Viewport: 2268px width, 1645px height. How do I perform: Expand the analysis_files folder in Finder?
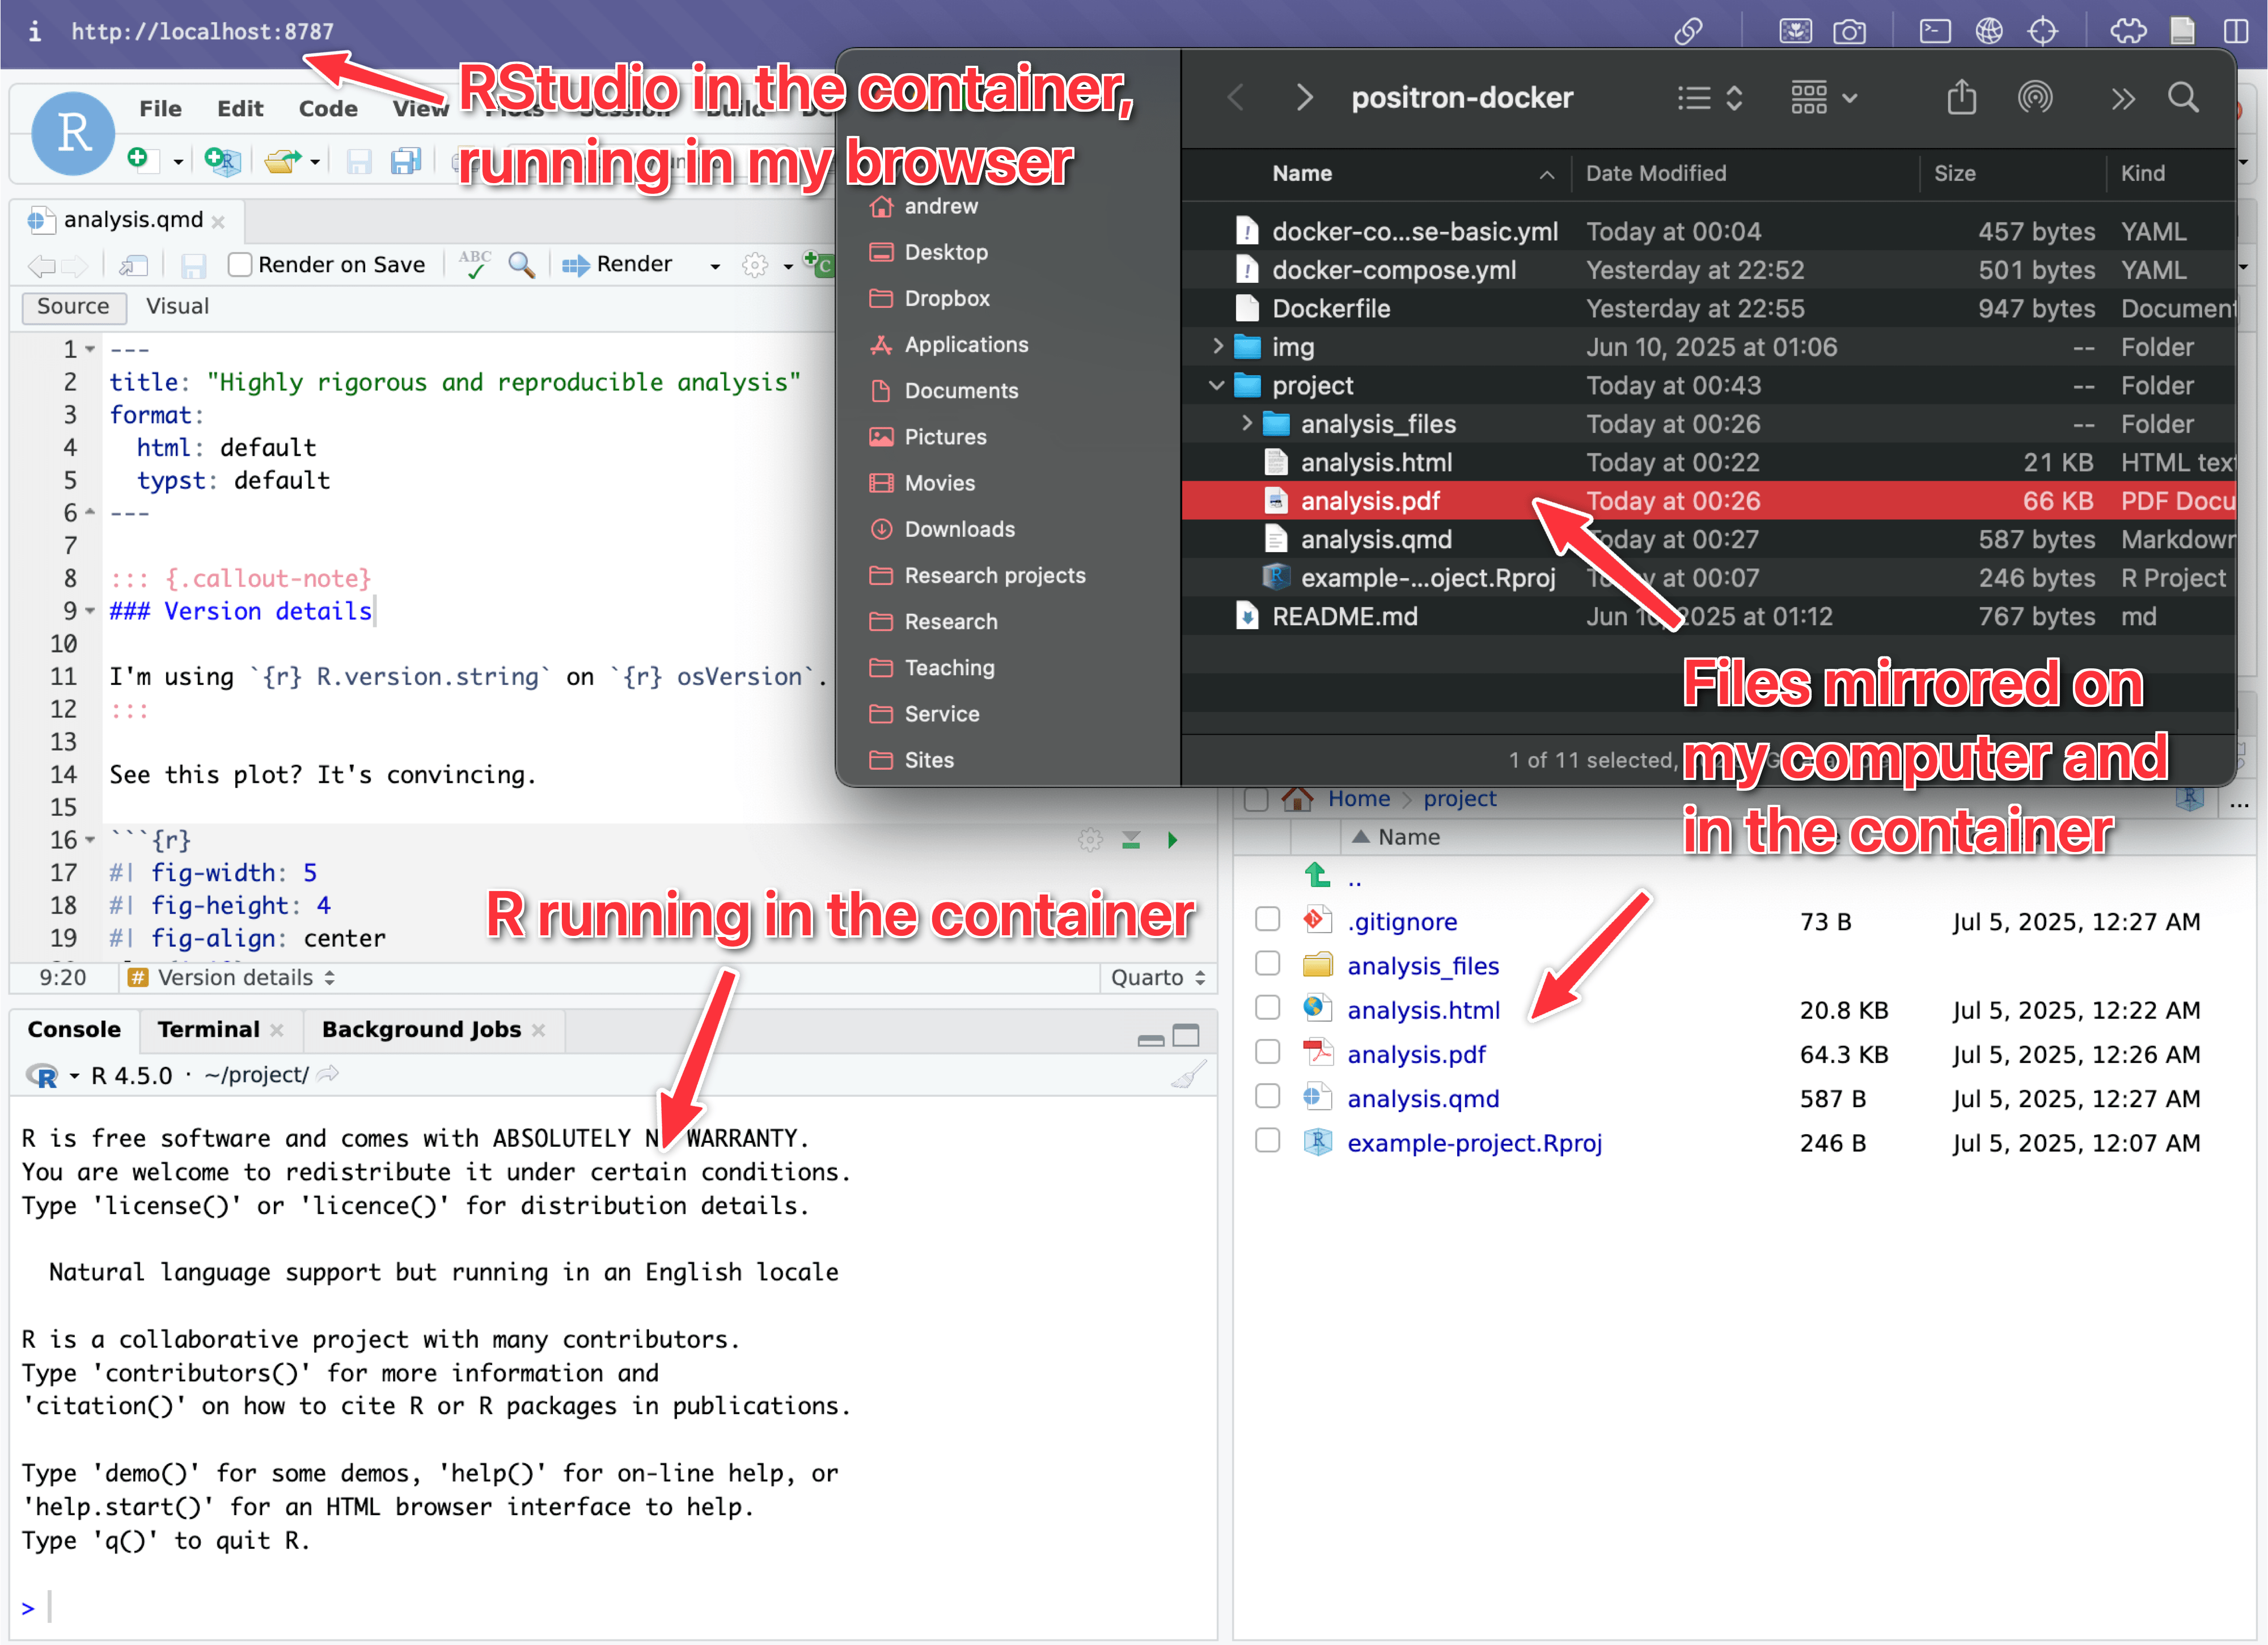coord(1246,423)
